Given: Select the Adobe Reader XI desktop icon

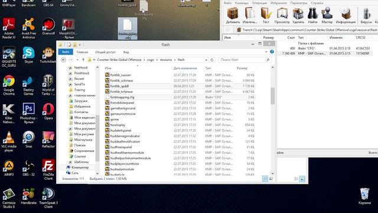Looking at the screenshot, I should 9,28.
